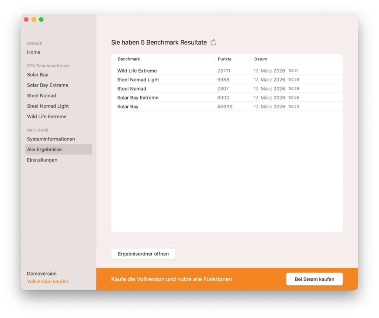The height and width of the screenshot is (318, 379).
Task: Refresh the benchmark results list
Action: pyautogui.click(x=214, y=42)
